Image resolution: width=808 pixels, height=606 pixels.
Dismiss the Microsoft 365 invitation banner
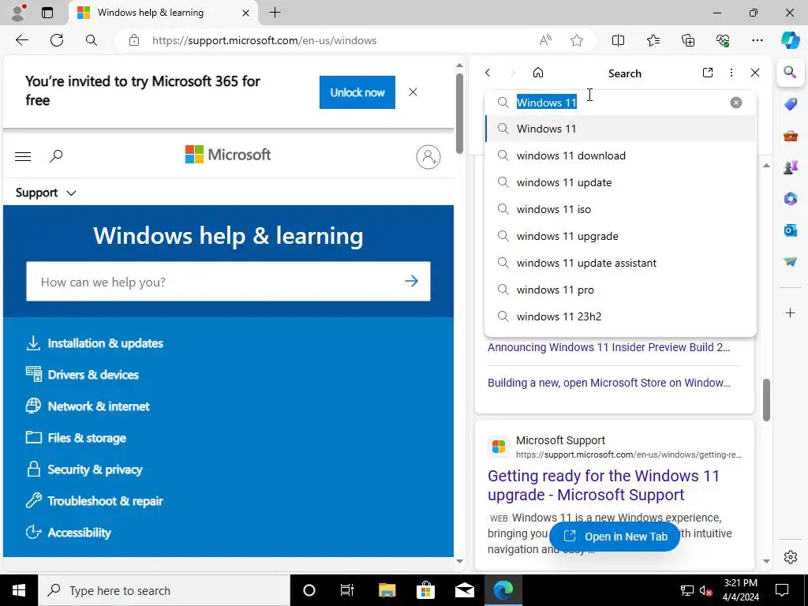click(x=413, y=92)
